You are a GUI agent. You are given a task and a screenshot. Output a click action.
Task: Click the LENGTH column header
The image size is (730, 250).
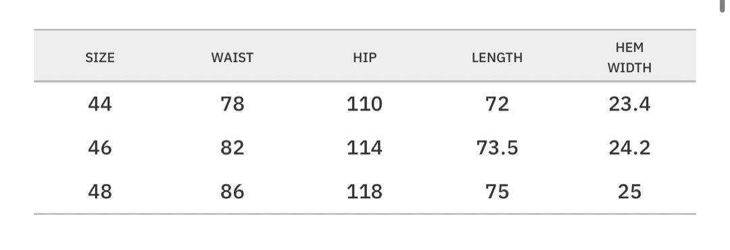point(497,57)
